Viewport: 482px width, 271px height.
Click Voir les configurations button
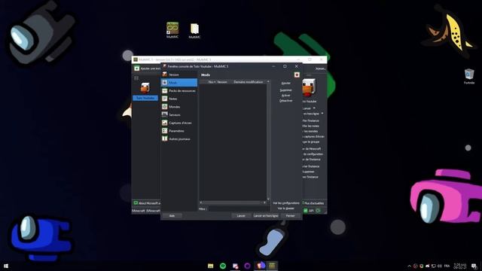pos(286,203)
